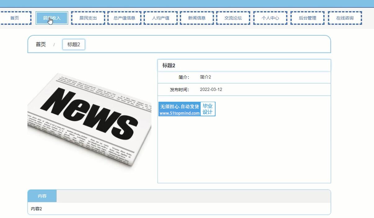Go to 居民支出 page
The image size is (374, 218).
click(x=88, y=18)
